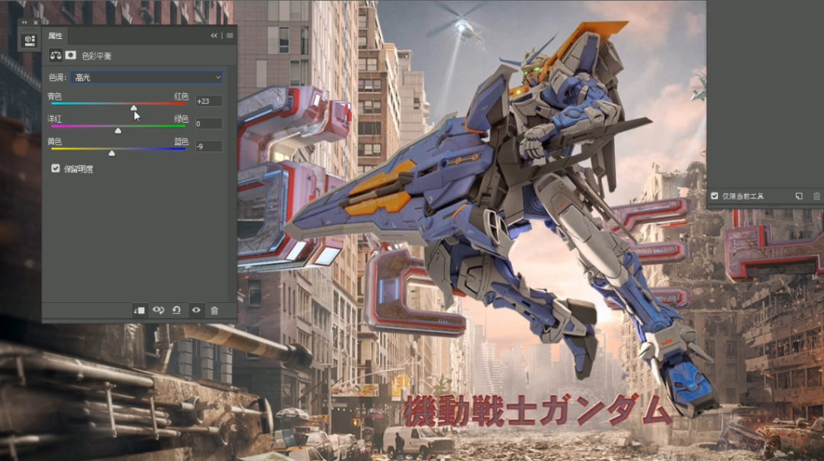Expand the collapsed dock double arrows
The height and width of the screenshot is (461, 824).
[24, 23]
